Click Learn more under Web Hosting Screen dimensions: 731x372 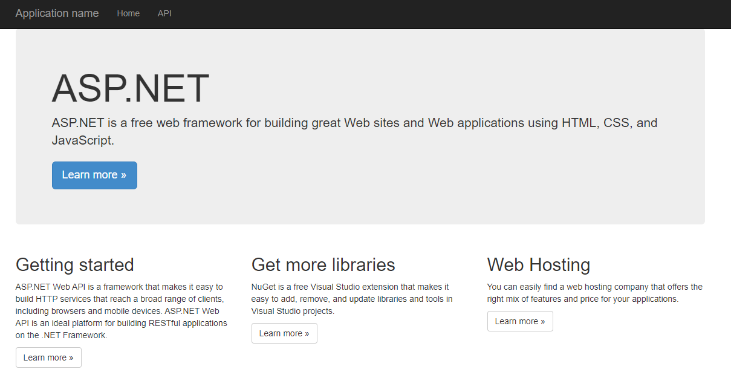[x=520, y=321]
